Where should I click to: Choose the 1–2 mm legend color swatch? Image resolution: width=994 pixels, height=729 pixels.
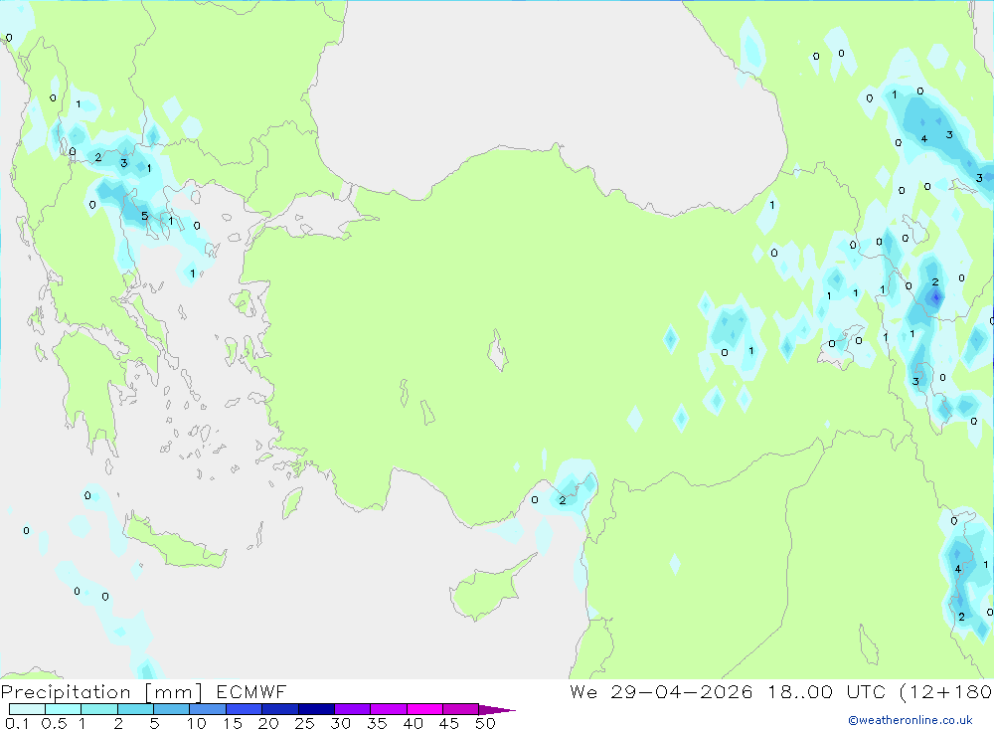pyautogui.click(x=99, y=709)
